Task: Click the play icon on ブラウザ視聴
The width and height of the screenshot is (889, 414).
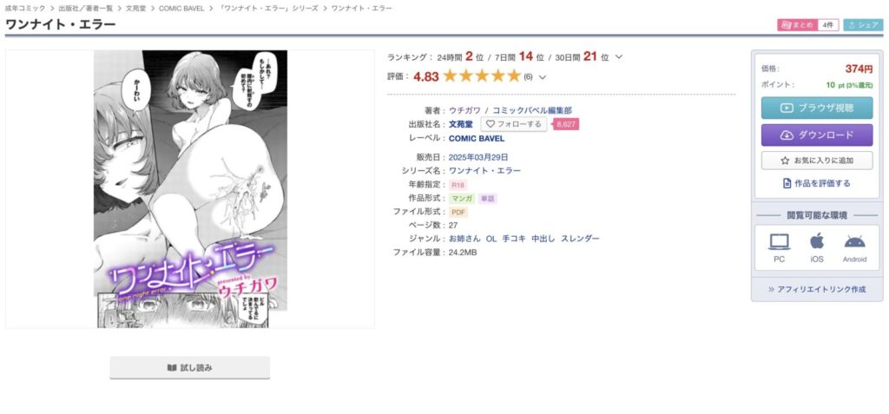Action: (787, 108)
